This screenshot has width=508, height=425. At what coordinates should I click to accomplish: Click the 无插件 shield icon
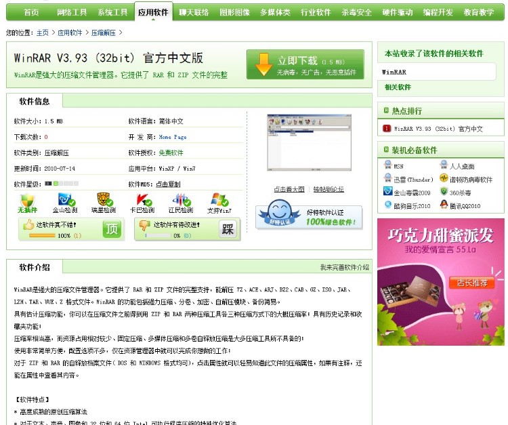[27, 200]
